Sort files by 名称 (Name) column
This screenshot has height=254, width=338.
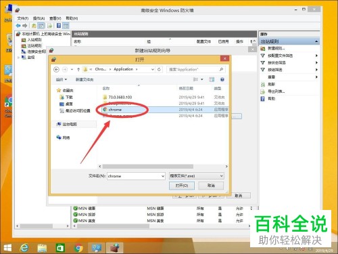click(x=106, y=88)
